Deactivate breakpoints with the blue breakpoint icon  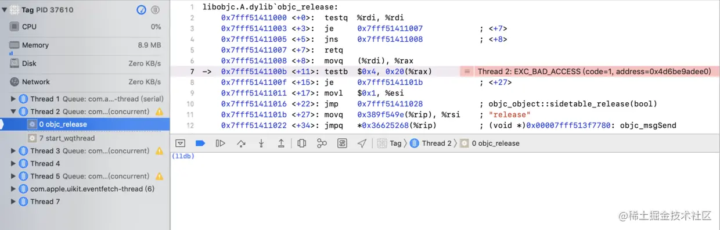point(200,143)
